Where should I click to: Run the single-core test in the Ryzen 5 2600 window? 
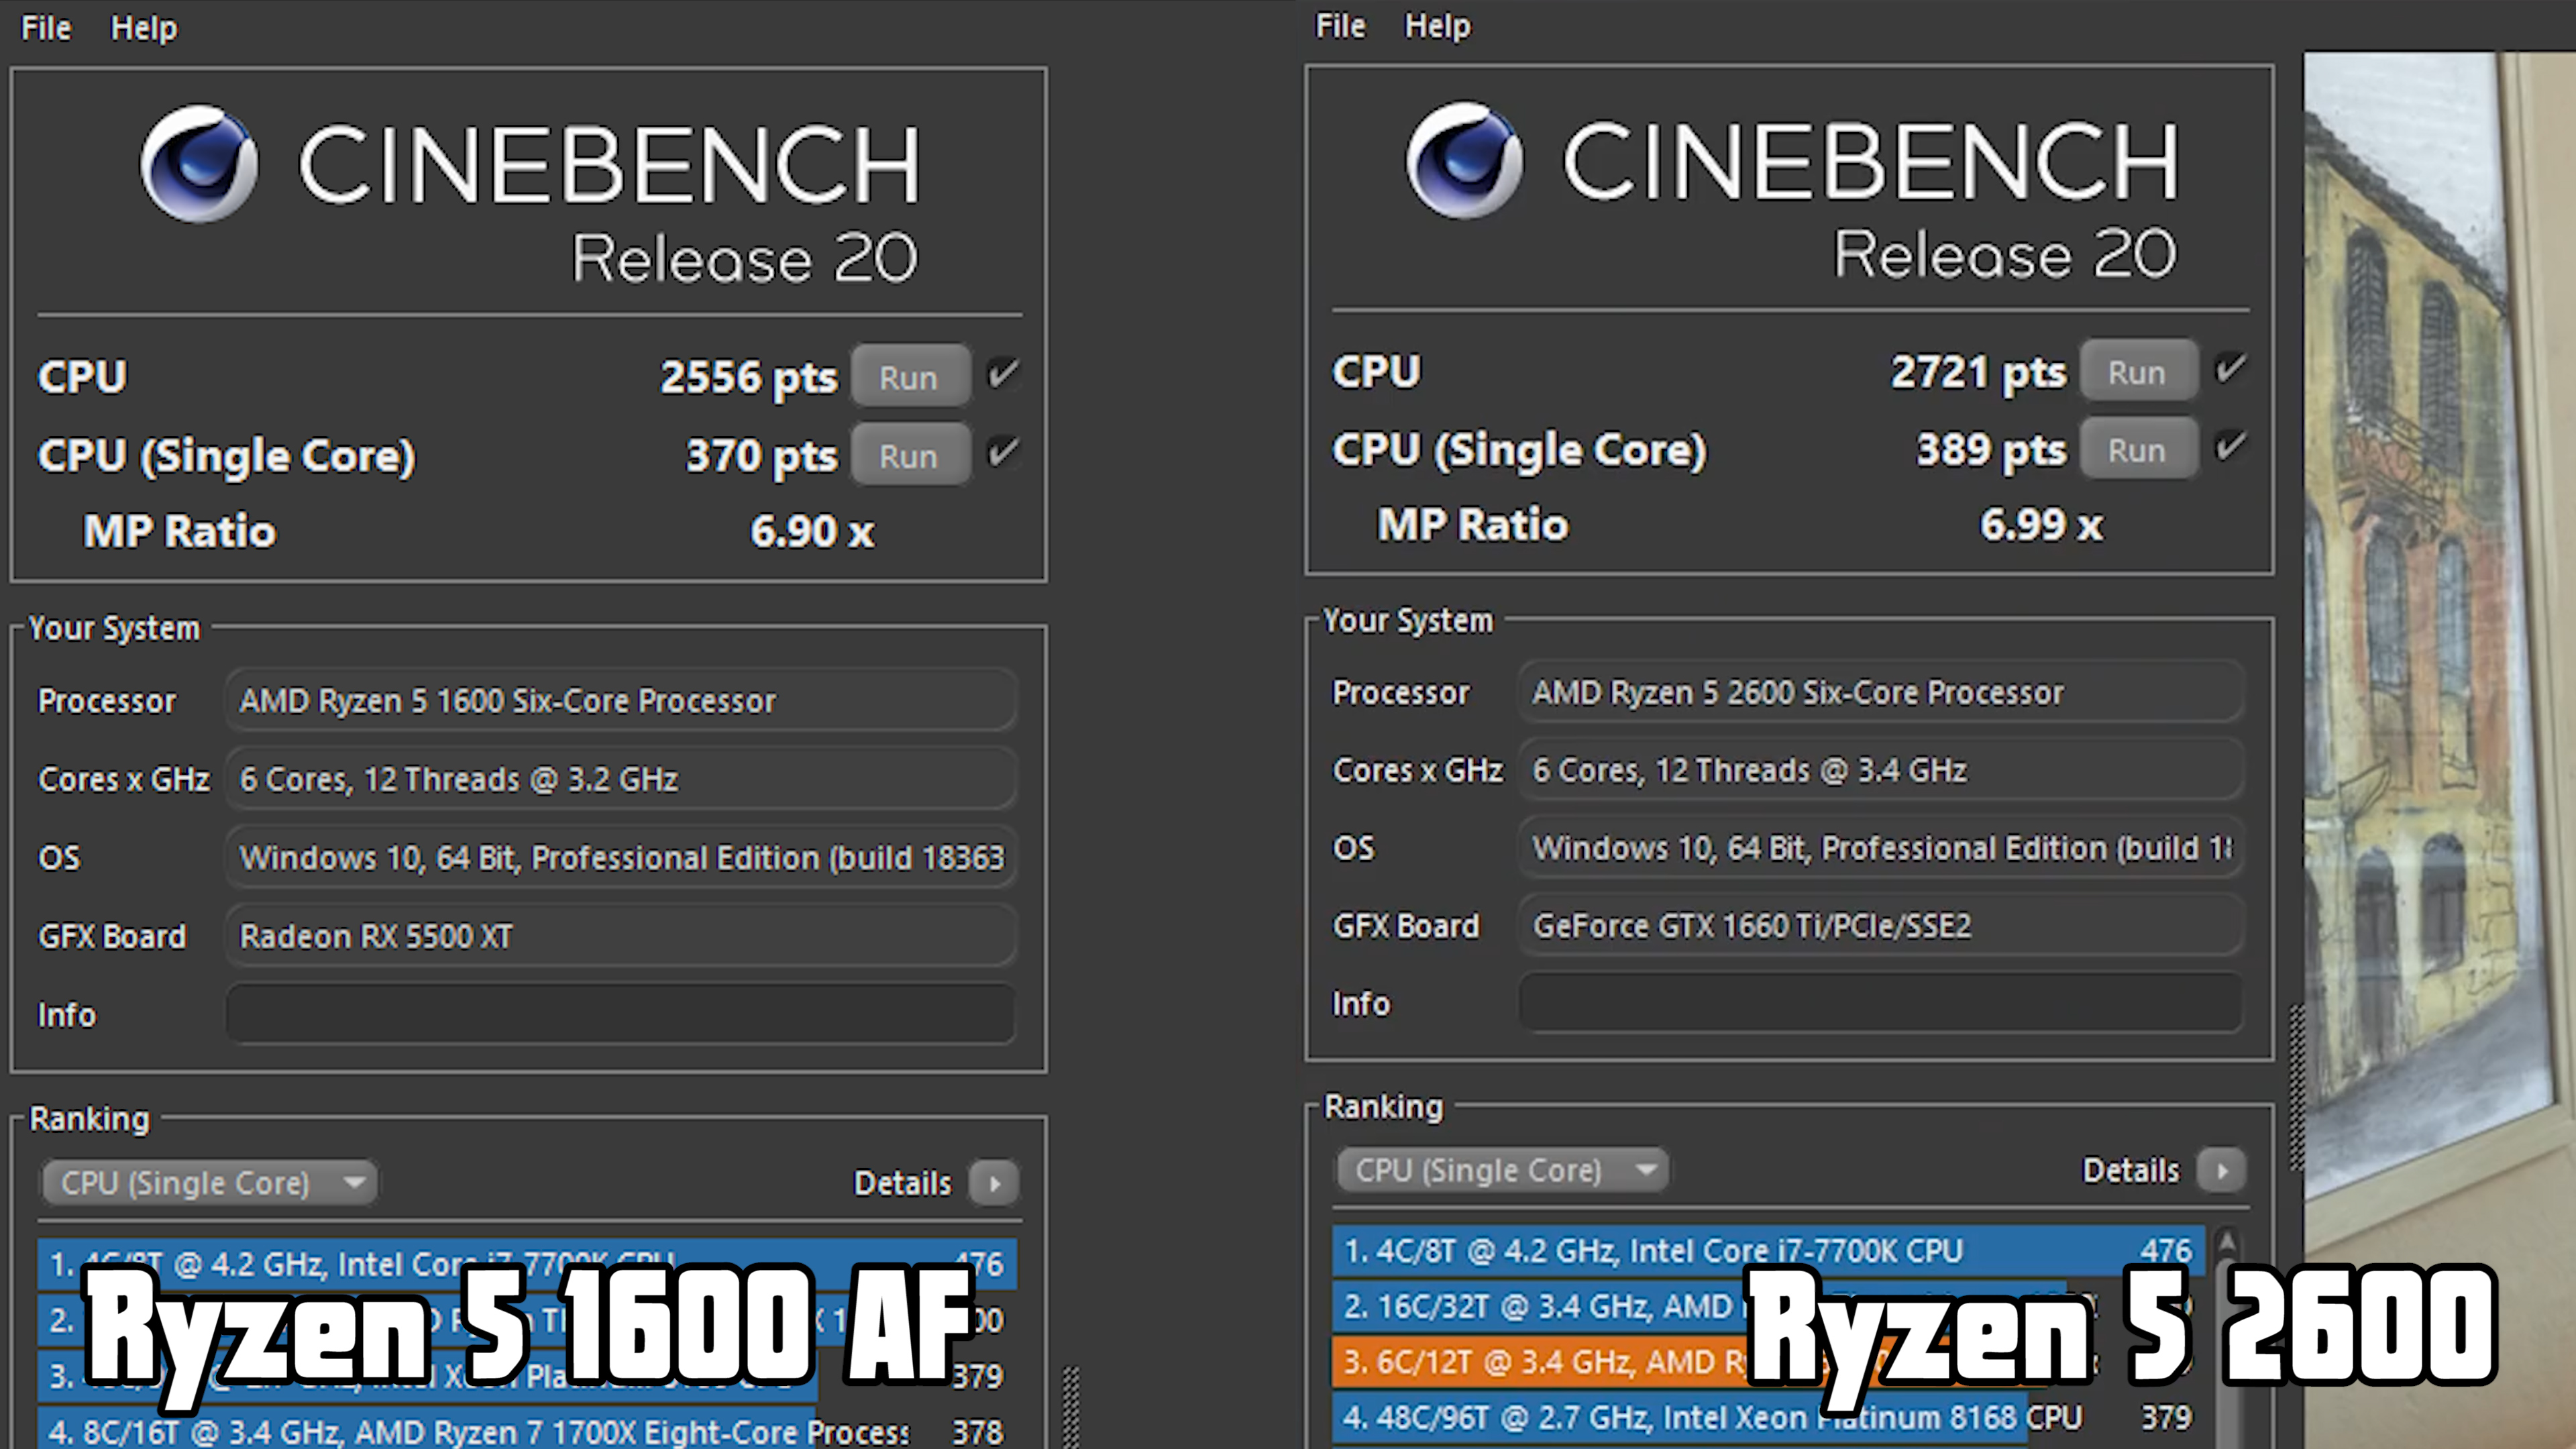pyautogui.click(x=2138, y=449)
